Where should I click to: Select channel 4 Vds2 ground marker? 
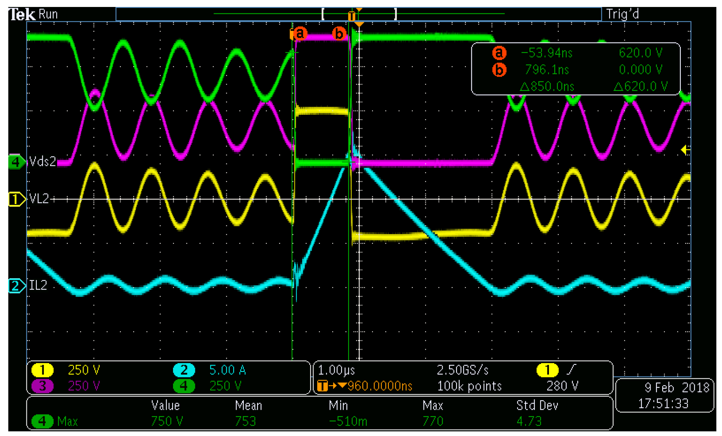tap(16, 162)
